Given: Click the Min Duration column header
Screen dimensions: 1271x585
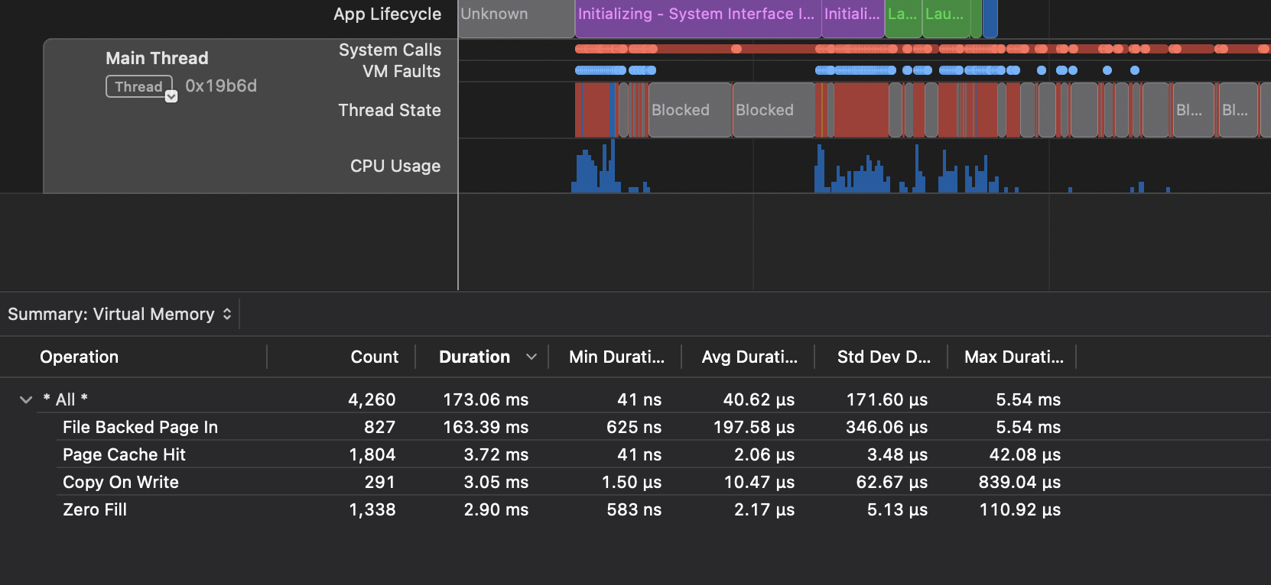Looking at the screenshot, I should [616, 357].
